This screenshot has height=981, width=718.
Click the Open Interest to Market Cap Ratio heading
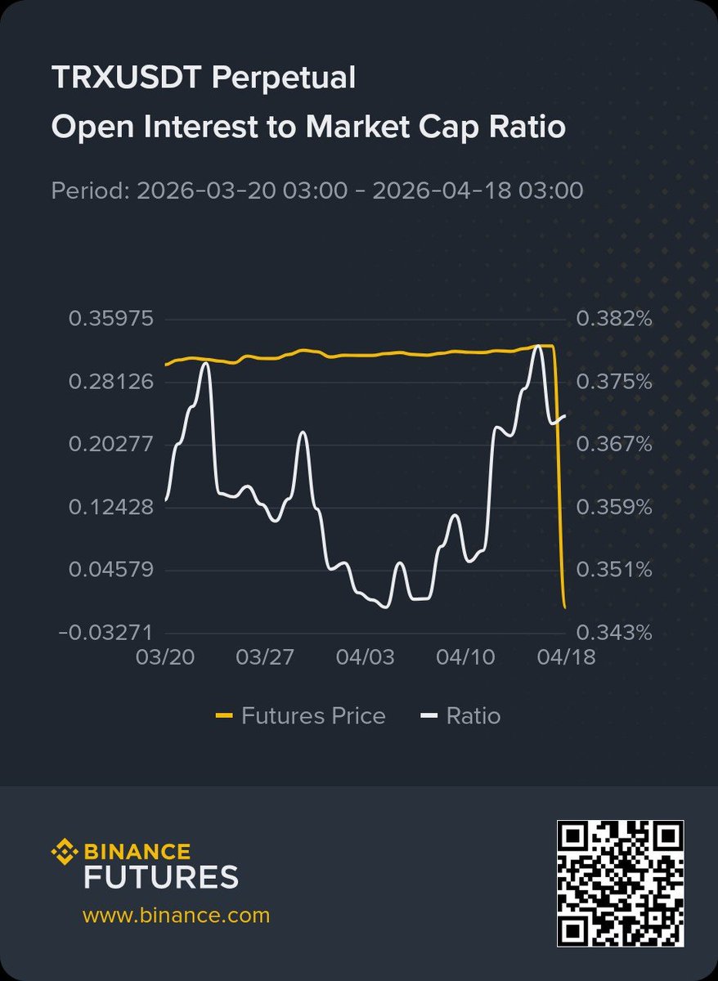click(x=307, y=128)
